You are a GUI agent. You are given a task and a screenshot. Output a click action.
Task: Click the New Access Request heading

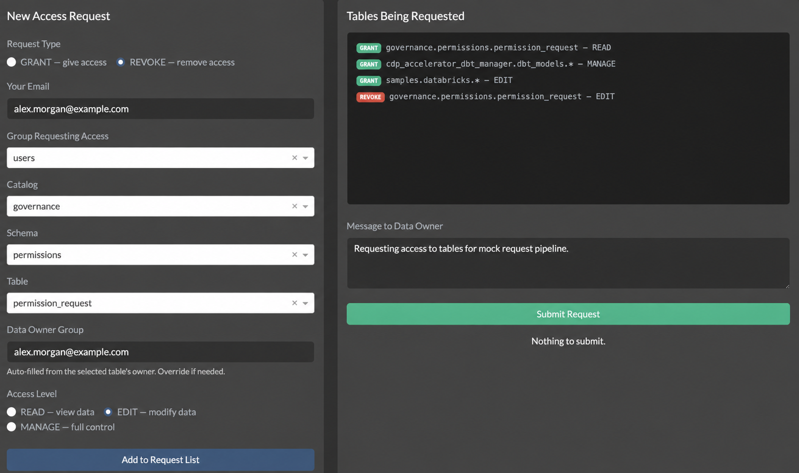[x=58, y=16]
